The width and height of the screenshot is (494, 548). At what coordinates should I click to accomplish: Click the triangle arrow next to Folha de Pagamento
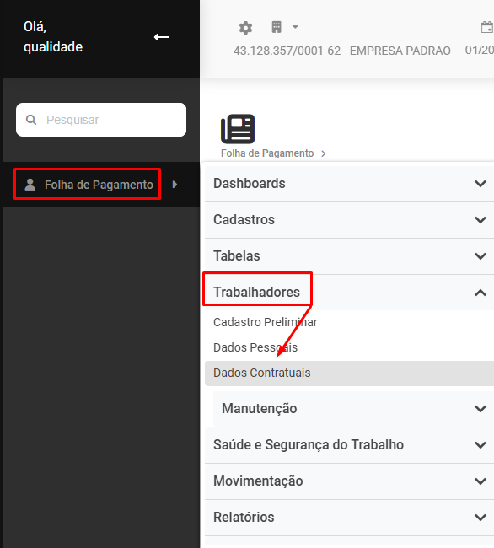(175, 184)
